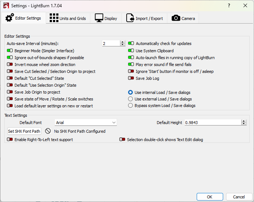Enable Ignore 'Start' button if monitor is off

(131, 71)
